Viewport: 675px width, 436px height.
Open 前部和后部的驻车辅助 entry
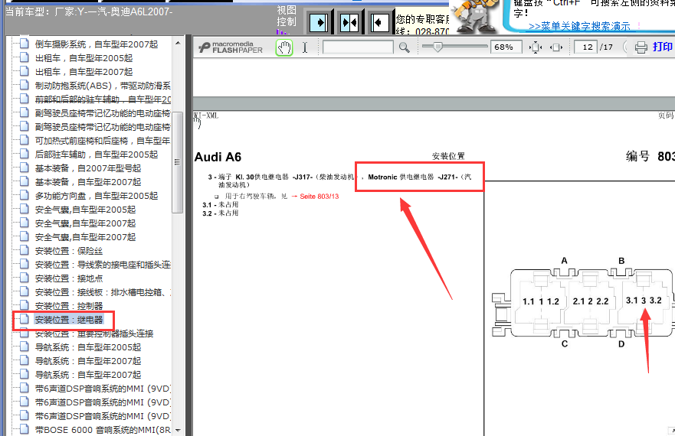click(x=103, y=99)
